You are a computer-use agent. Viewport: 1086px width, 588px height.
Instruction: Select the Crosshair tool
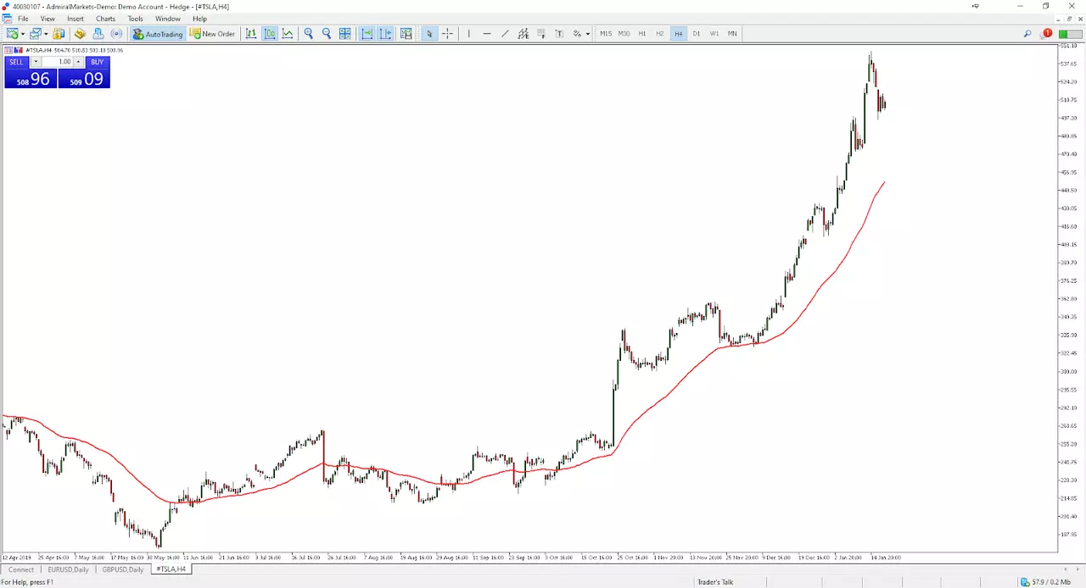[447, 34]
